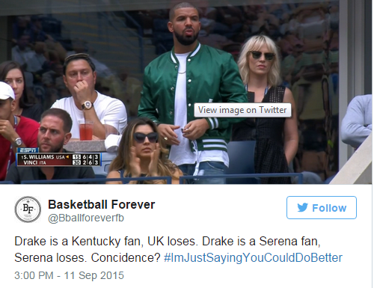
Task: Click the S. Williams USA scoreboard row
Action: [x=58, y=157]
